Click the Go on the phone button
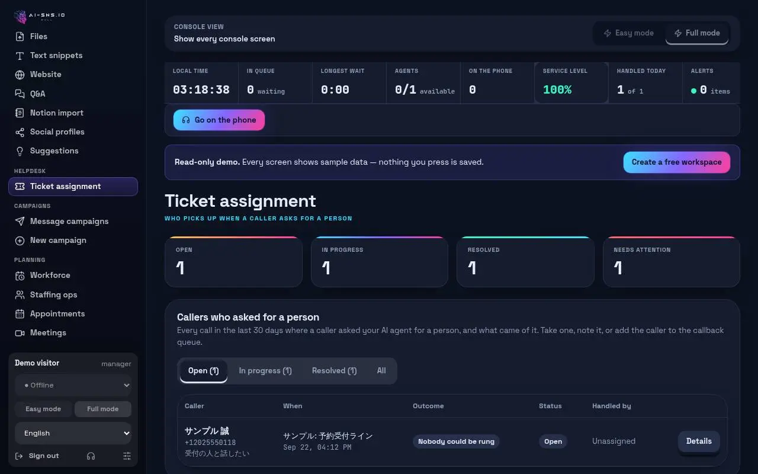Viewport: 758px width, 474px height. [219, 120]
